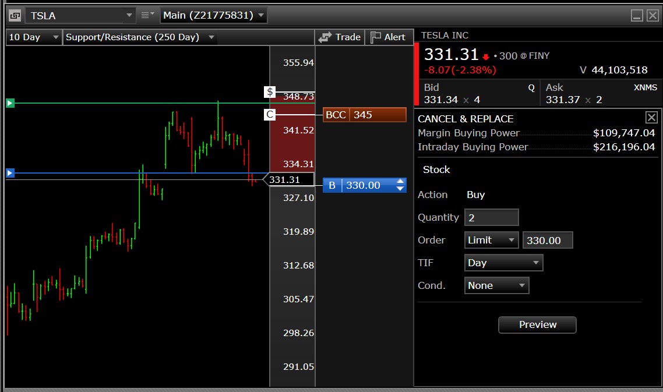Click the 331.31 last price quote
The image size is (663, 392).
pyautogui.click(x=451, y=55)
